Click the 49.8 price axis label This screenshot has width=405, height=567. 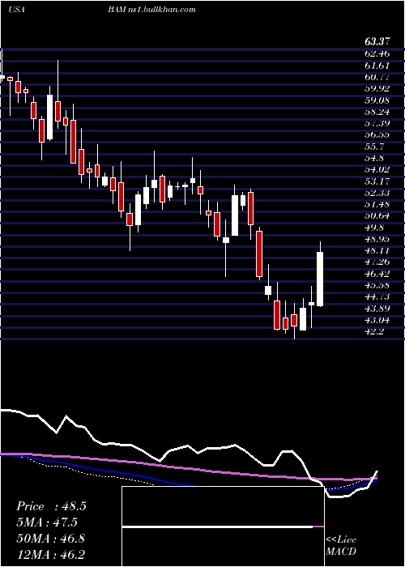click(x=374, y=228)
